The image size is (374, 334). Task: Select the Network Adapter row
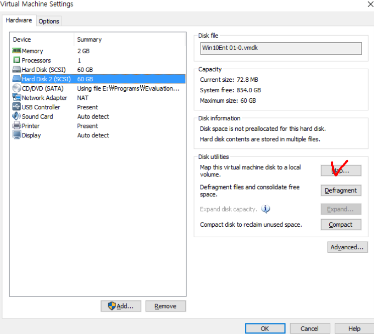coord(99,97)
